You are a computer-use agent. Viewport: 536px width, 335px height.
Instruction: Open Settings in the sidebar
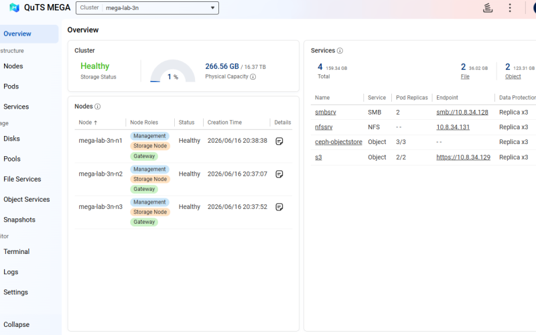point(15,292)
